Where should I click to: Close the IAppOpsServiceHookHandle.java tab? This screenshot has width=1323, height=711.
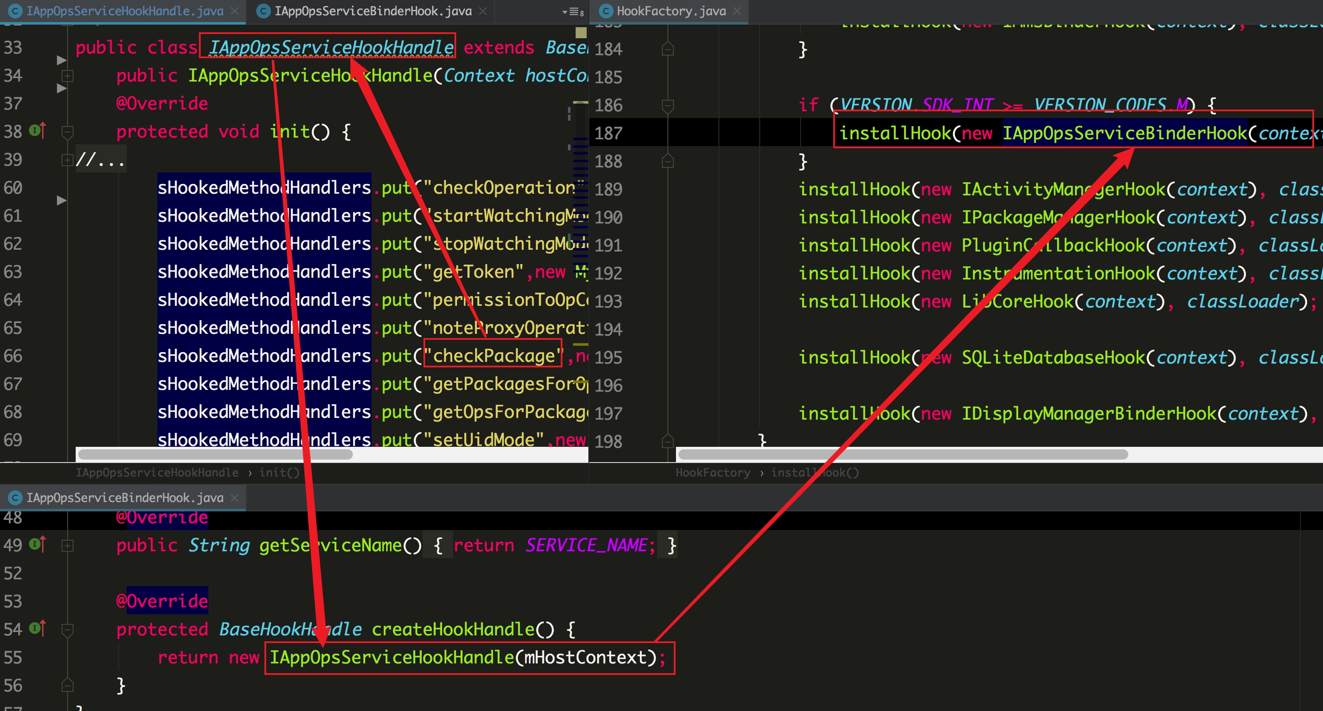click(x=235, y=11)
